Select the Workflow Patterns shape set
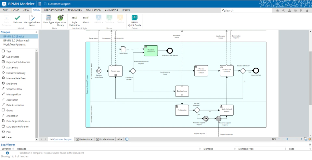This screenshot has height=160, width=312. [14, 45]
